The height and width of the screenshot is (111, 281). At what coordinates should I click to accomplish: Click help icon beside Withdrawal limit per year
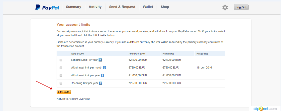click(x=102, y=75)
